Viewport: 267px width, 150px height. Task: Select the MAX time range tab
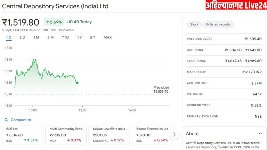point(107,37)
